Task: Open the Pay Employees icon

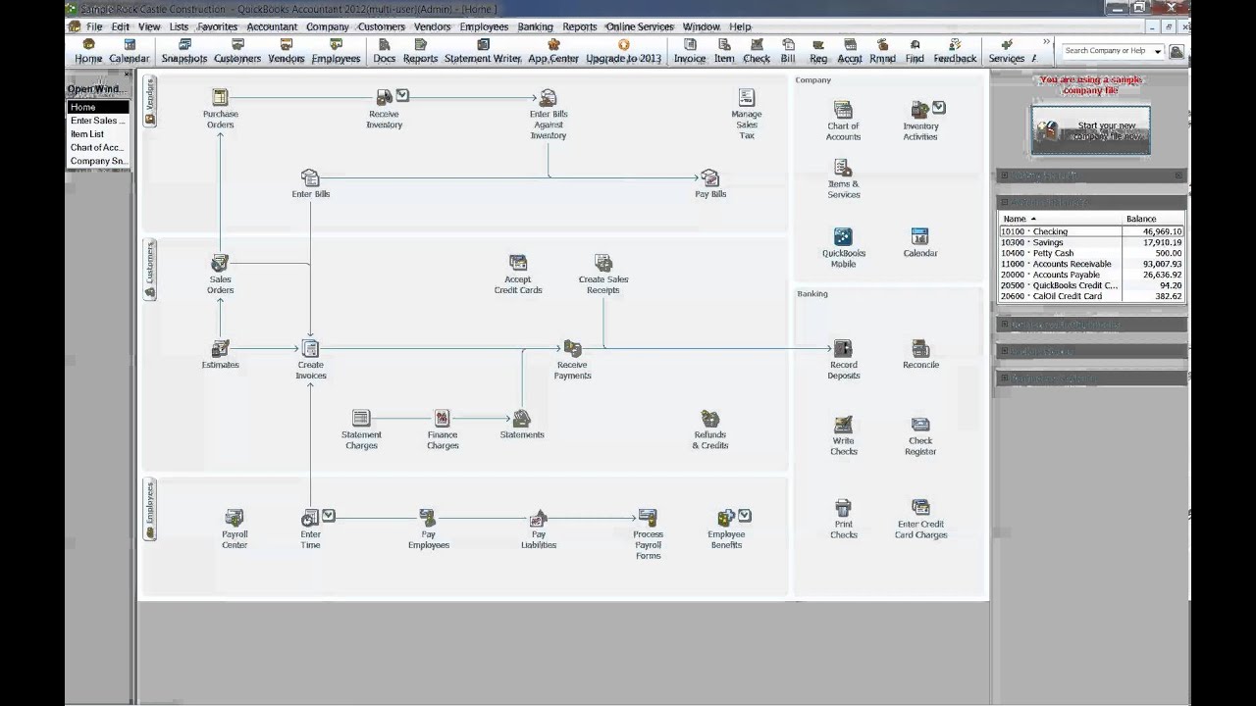Action: point(428,517)
